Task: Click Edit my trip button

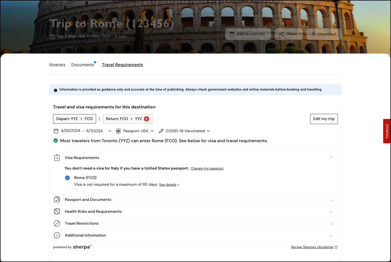Action: (x=324, y=119)
